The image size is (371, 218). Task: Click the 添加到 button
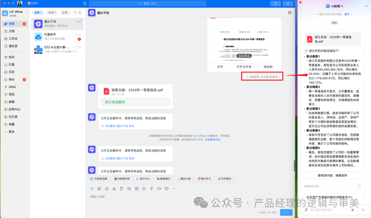pyautogui.click(x=268, y=67)
